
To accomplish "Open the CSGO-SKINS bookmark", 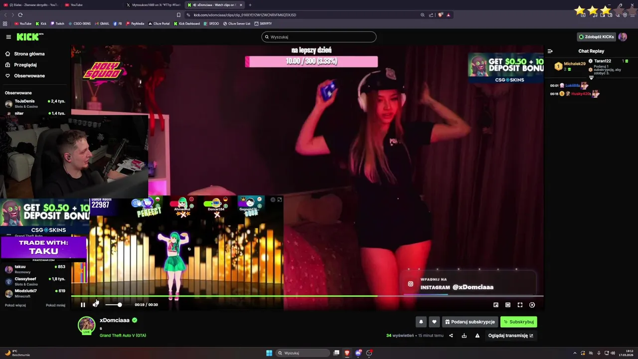I will pos(80,23).
